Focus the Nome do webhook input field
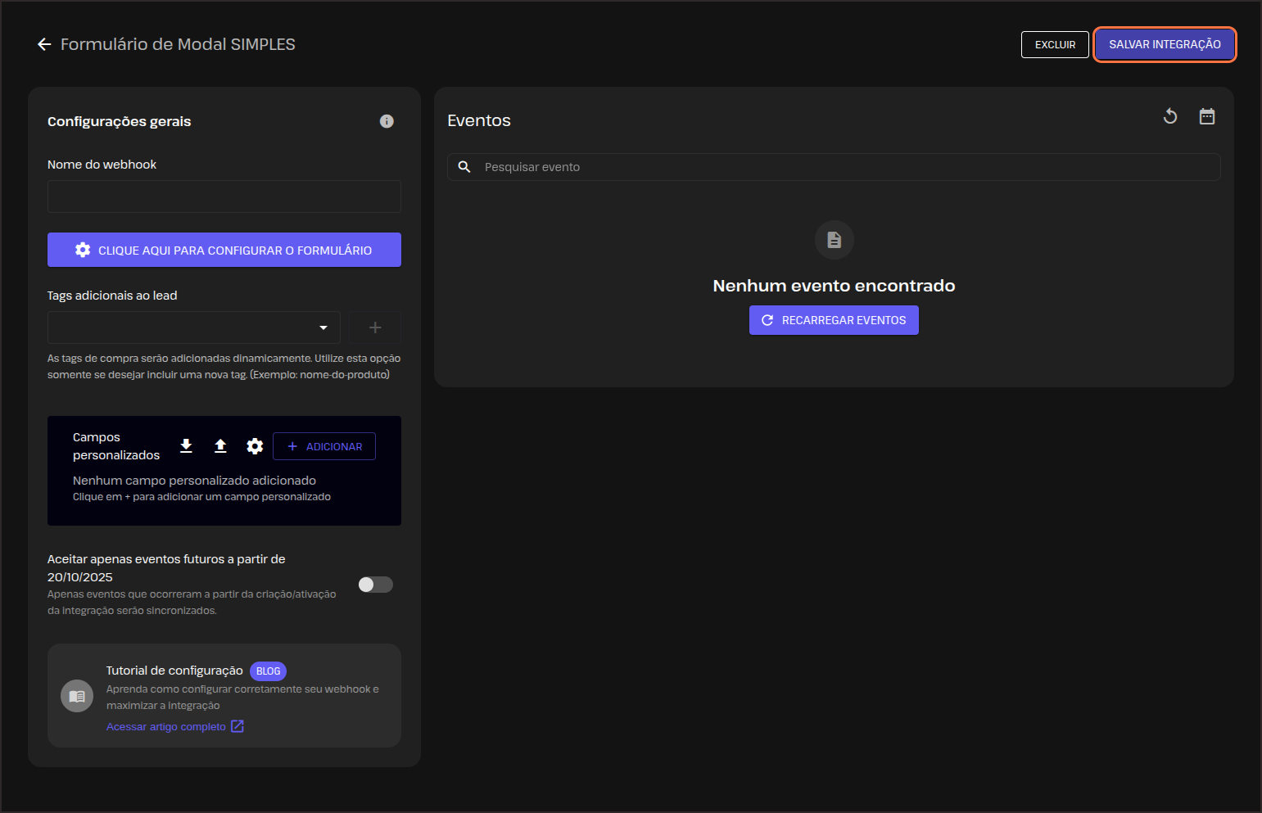 coord(224,196)
